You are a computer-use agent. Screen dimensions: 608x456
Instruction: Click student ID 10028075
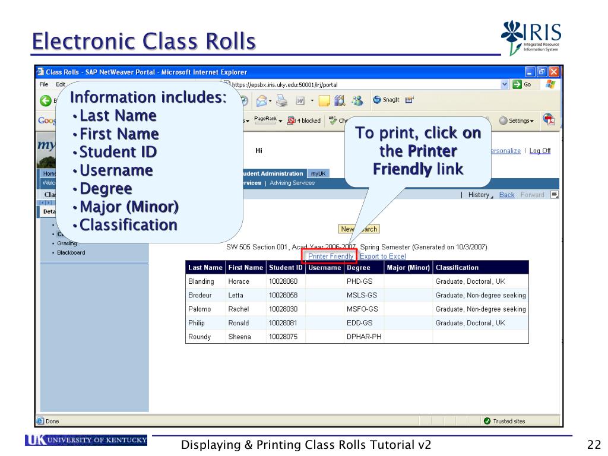pos(283,337)
